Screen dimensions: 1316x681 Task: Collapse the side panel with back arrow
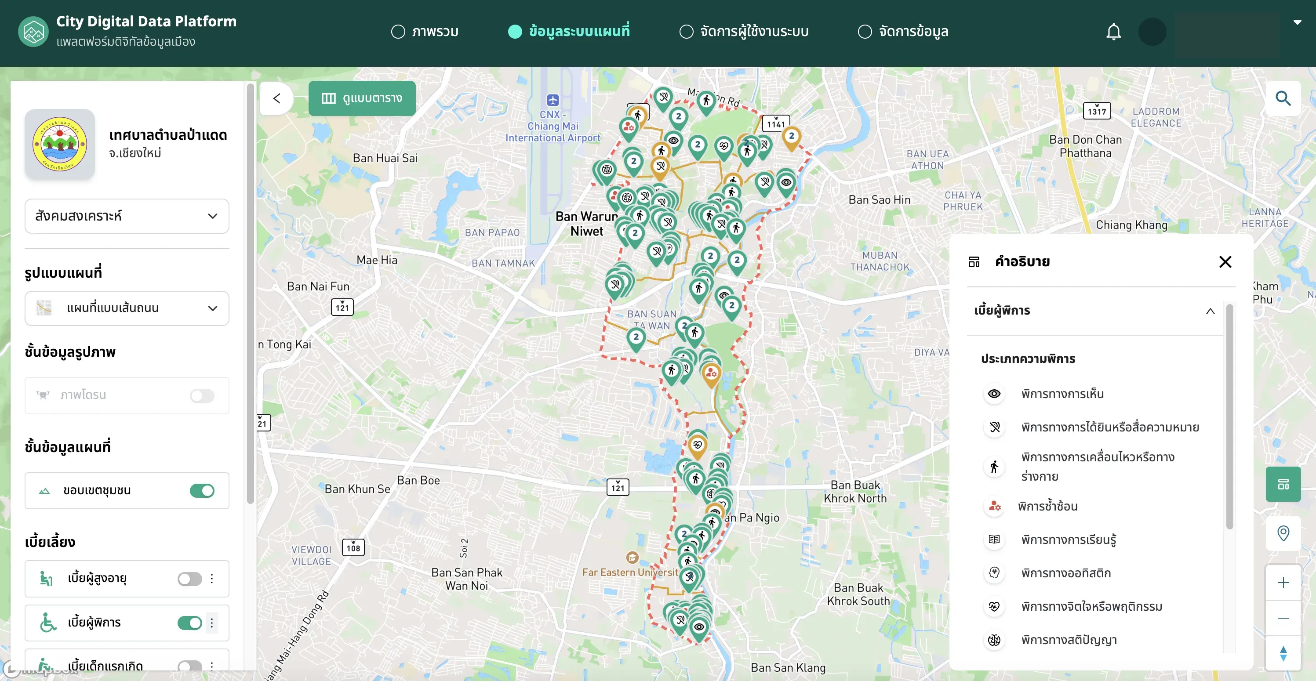tap(276, 98)
